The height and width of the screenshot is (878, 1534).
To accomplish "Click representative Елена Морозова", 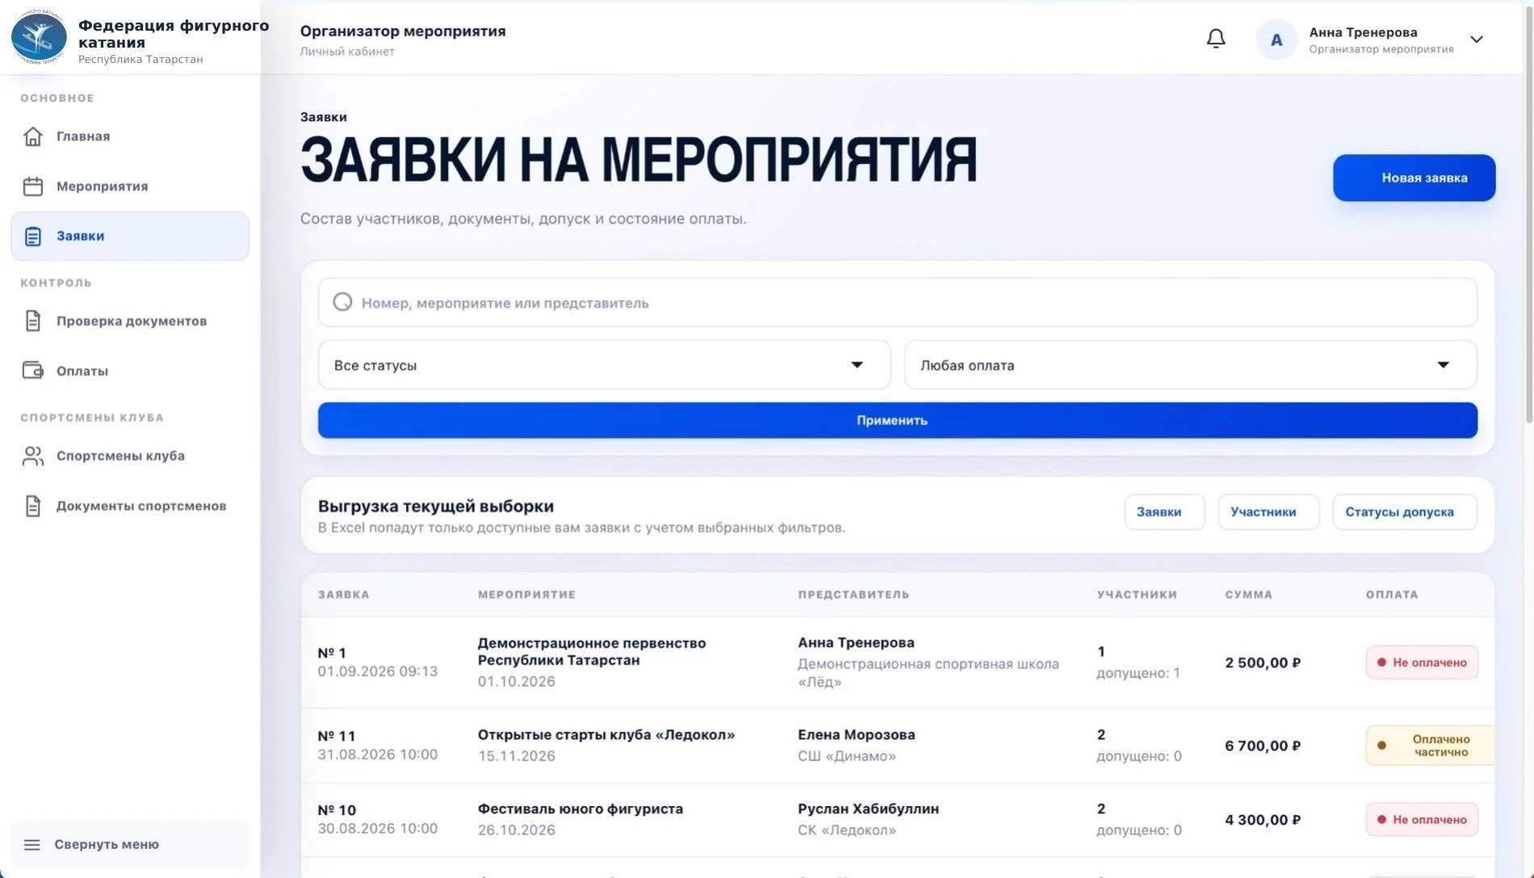I will pyautogui.click(x=856, y=735).
